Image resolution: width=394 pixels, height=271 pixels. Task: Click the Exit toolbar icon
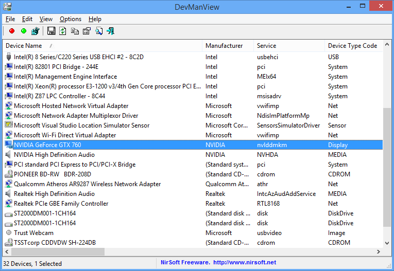tap(111, 31)
